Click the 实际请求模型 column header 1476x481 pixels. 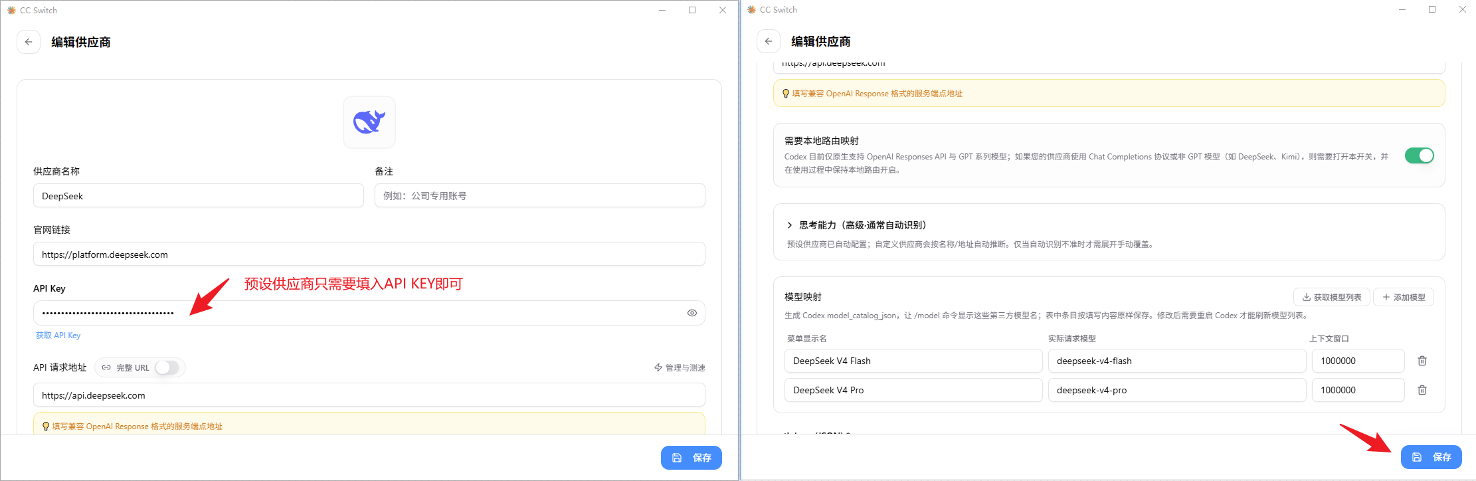(x=1072, y=339)
